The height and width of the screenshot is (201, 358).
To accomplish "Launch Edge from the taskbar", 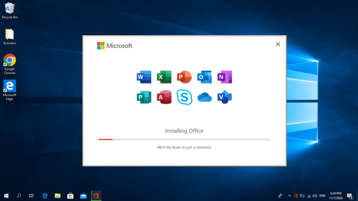I will click(45, 196).
